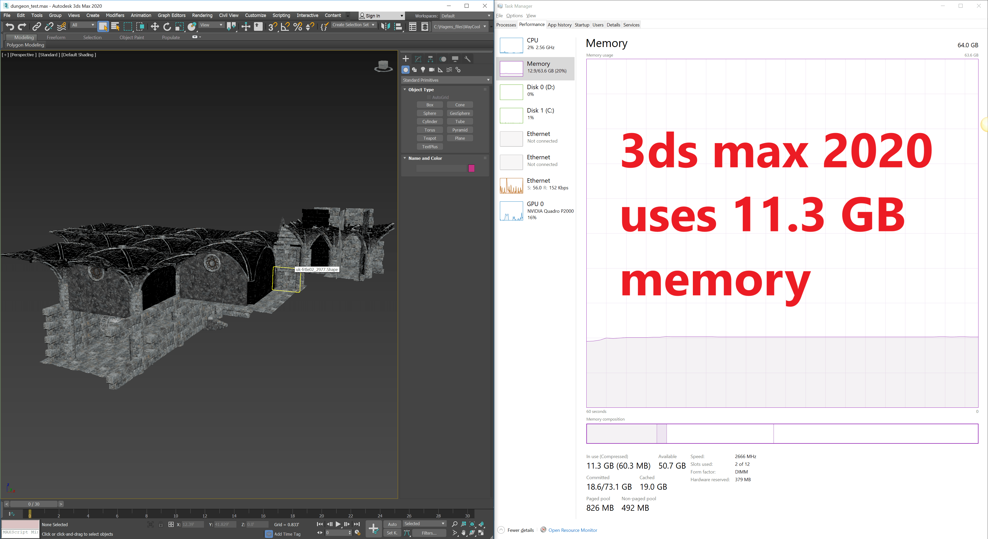Open the Rendering menu

click(x=202, y=15)
